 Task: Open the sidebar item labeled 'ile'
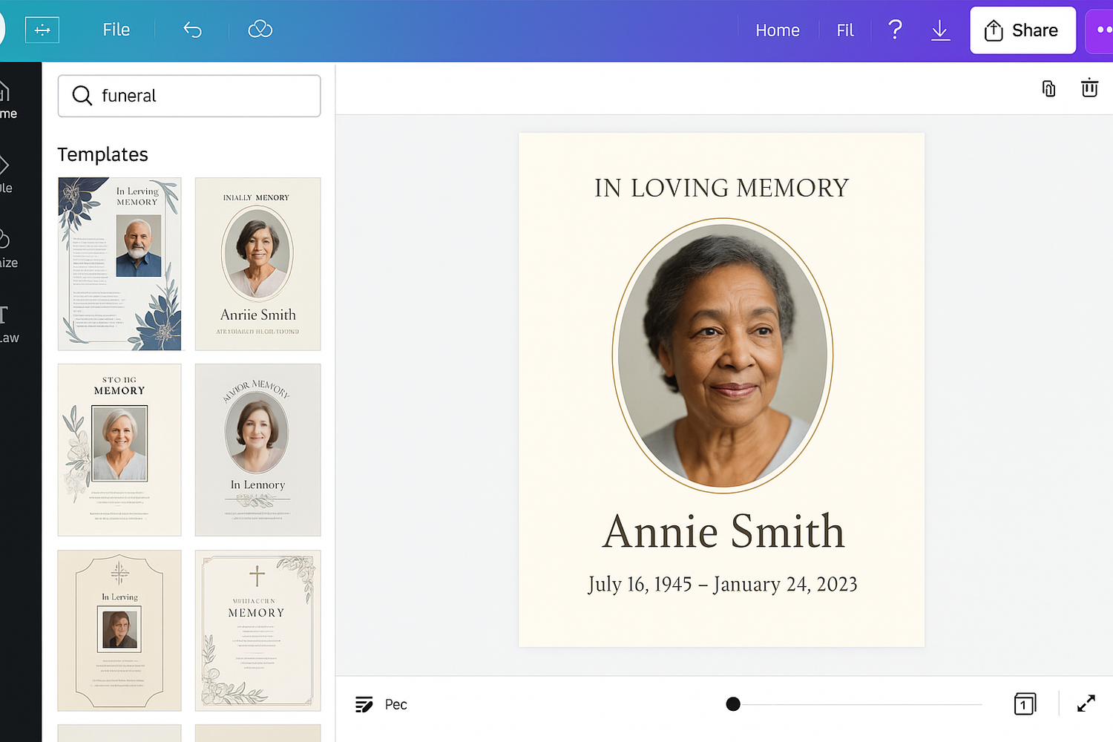coord(7,175)
